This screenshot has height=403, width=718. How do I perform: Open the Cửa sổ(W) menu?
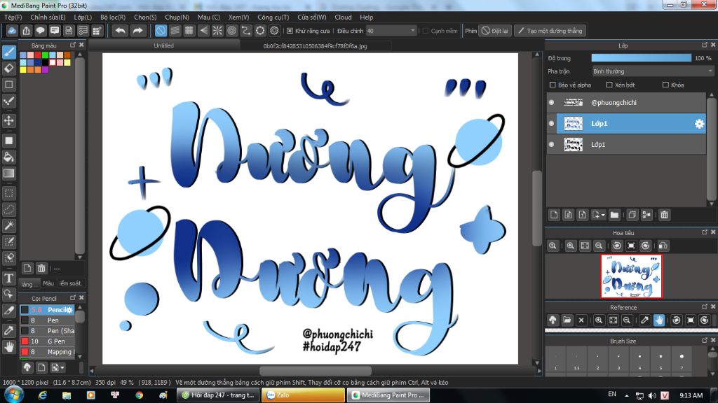click(312, 17)
